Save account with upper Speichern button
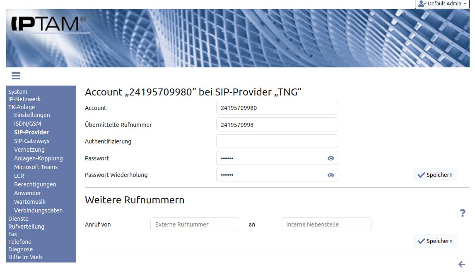 [435, 175]
